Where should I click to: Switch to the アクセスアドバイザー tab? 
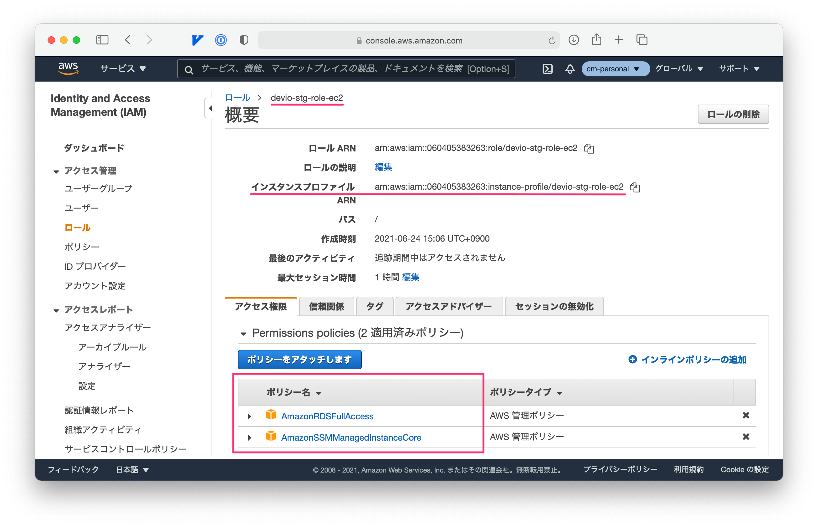click(448, 306)
